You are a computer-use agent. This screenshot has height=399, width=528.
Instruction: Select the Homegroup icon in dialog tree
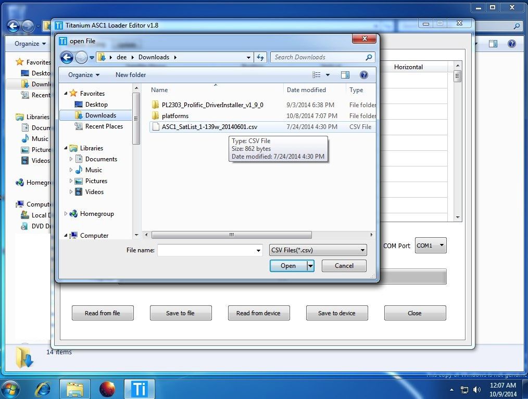(73, 214)
